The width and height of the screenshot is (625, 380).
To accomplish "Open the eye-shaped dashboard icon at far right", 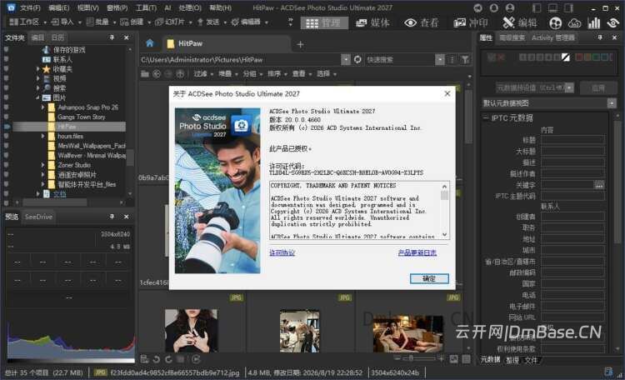I will click(x=612, y=23).
